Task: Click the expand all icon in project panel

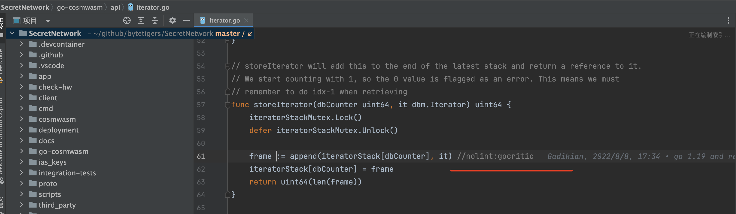Action: (141, 21)
